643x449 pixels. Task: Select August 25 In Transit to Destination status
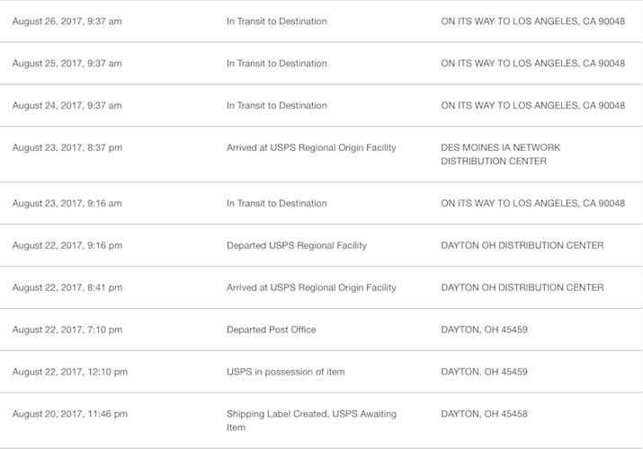[276, 63]
